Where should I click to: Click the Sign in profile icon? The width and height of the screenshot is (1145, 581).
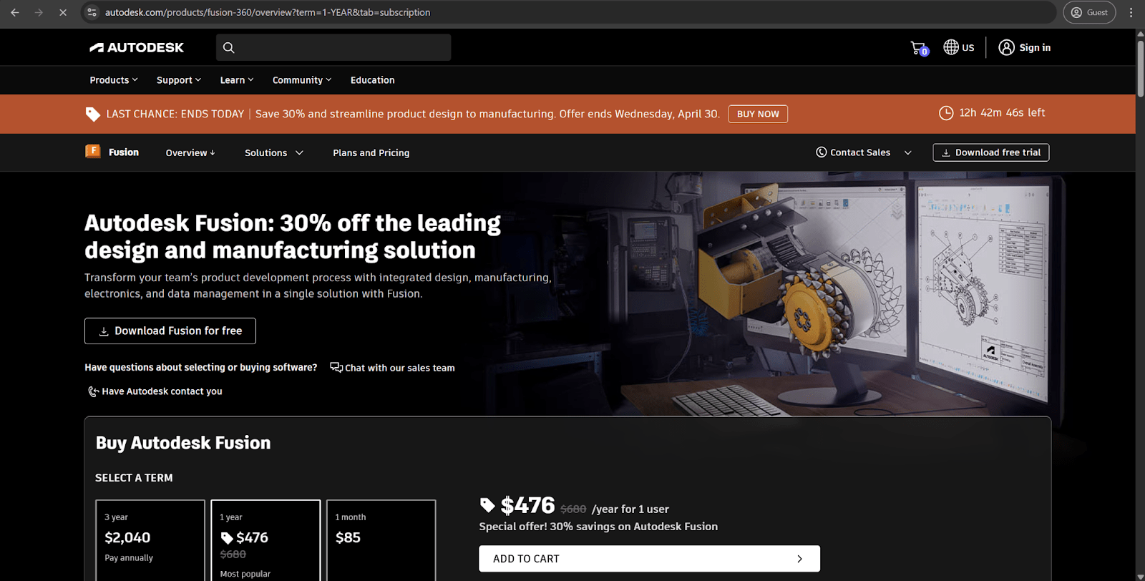click(x=1006, y=47)
